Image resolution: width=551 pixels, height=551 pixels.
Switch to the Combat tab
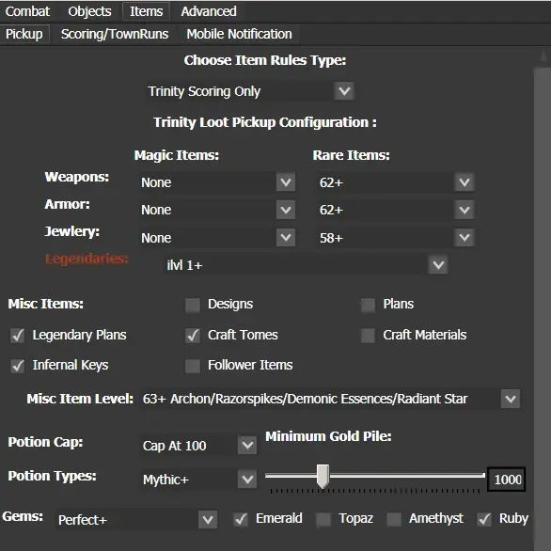point(27,11)
